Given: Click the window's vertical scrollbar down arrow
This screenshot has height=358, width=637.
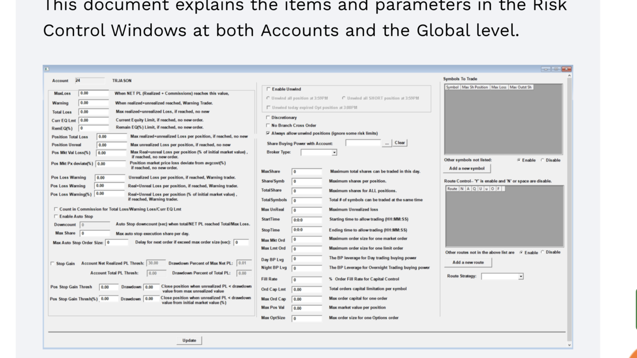Looking at the screenshot, I should click(x=570, y=345).
